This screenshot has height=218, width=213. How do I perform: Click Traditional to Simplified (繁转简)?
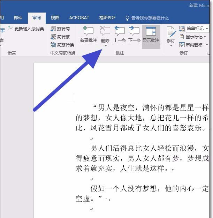click(60, 29)
